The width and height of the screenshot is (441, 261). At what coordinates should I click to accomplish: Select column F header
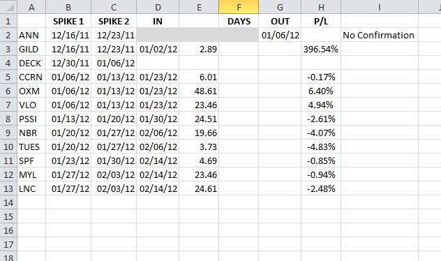[x=239, y=7]
